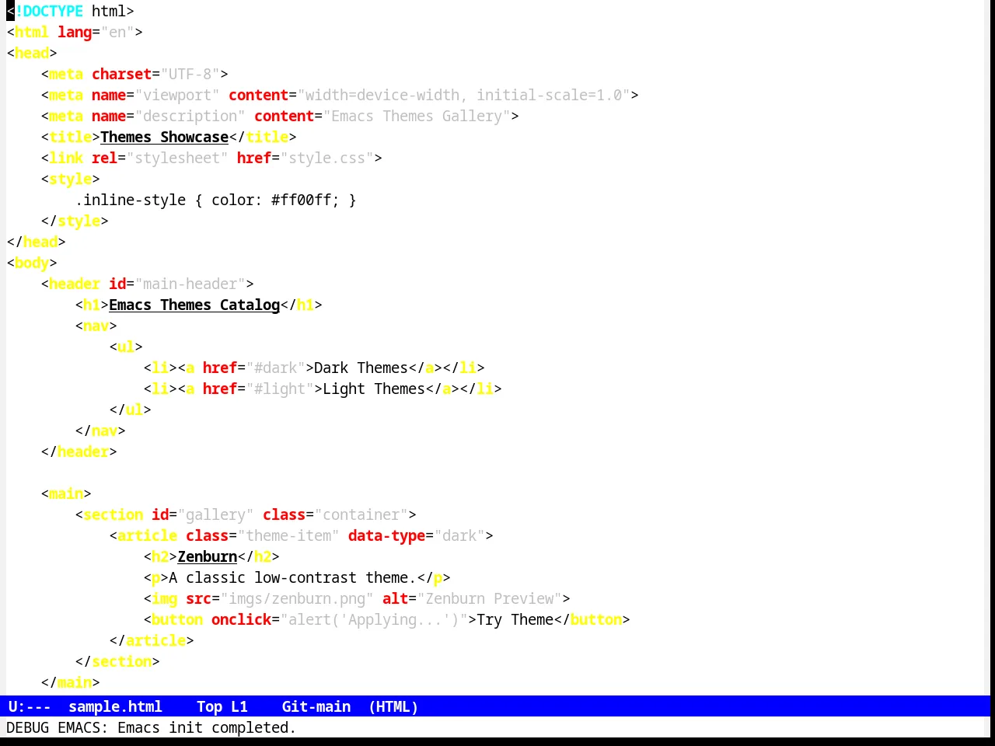Click the opening ul tag
This screenshot has height=746, width=995.
click(x=126, y=347)
